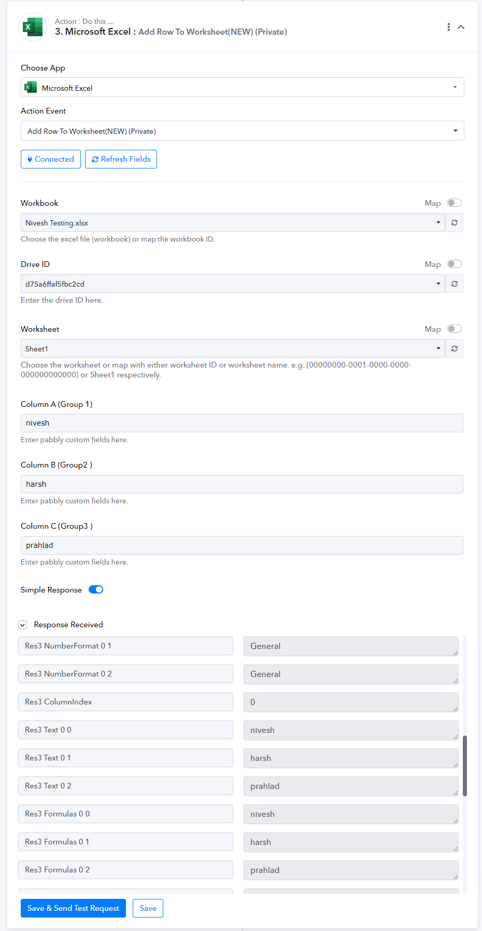The width and height of the screenshot is (482, 931).
Task: Collapse the Response Received section checkbox
Action: 23,625
